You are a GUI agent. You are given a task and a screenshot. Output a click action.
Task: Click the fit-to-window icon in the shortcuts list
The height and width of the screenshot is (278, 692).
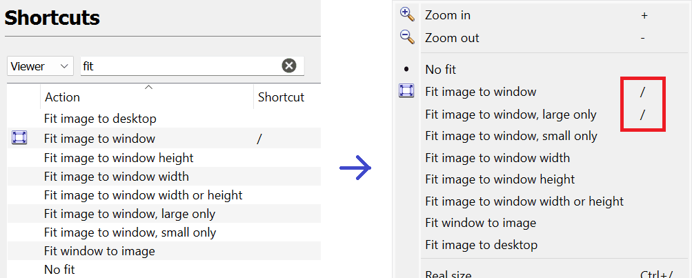(x=19, y=138)
